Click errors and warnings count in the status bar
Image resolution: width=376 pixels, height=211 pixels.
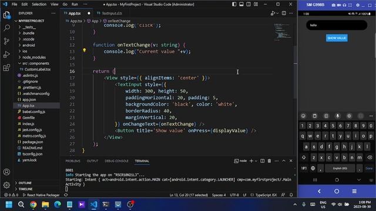tap(11, 195)
